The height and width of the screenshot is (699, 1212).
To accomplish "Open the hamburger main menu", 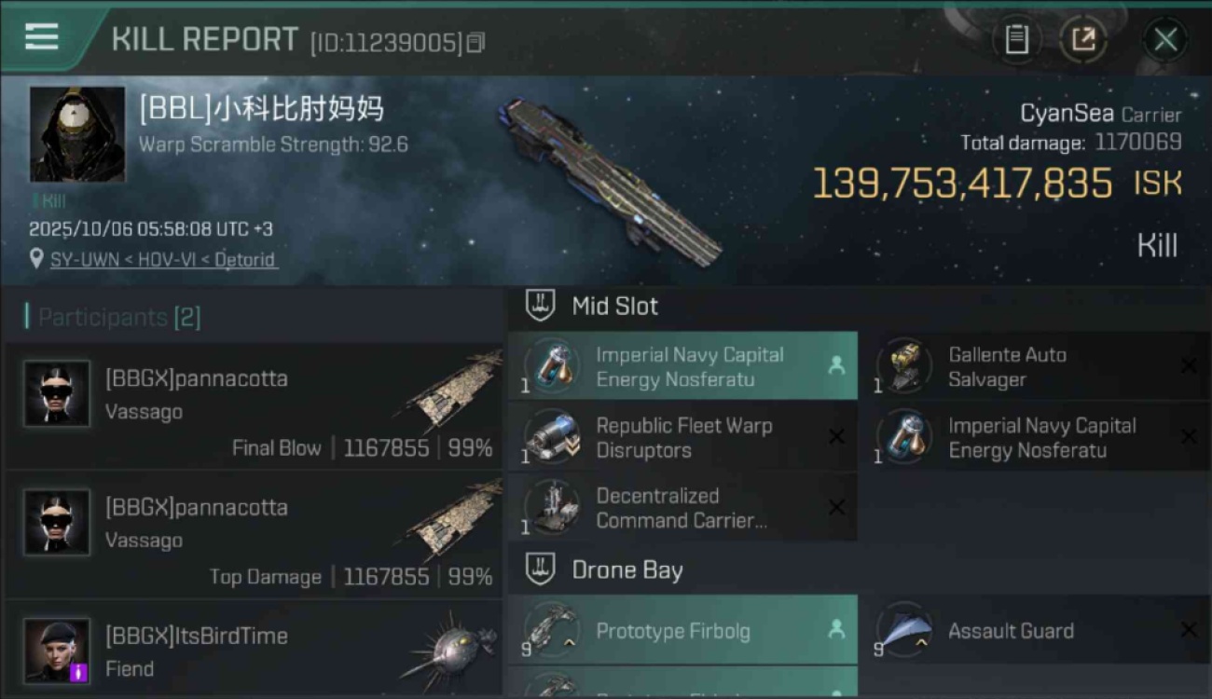I will pyautogui.click(x=42, y=37).
